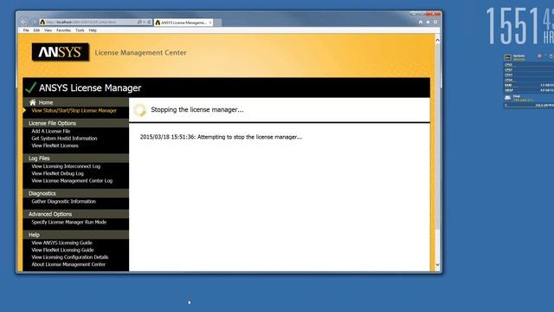
Task: Open the empty new tab button
Action: pyautogui.click(x=217, y=23)
